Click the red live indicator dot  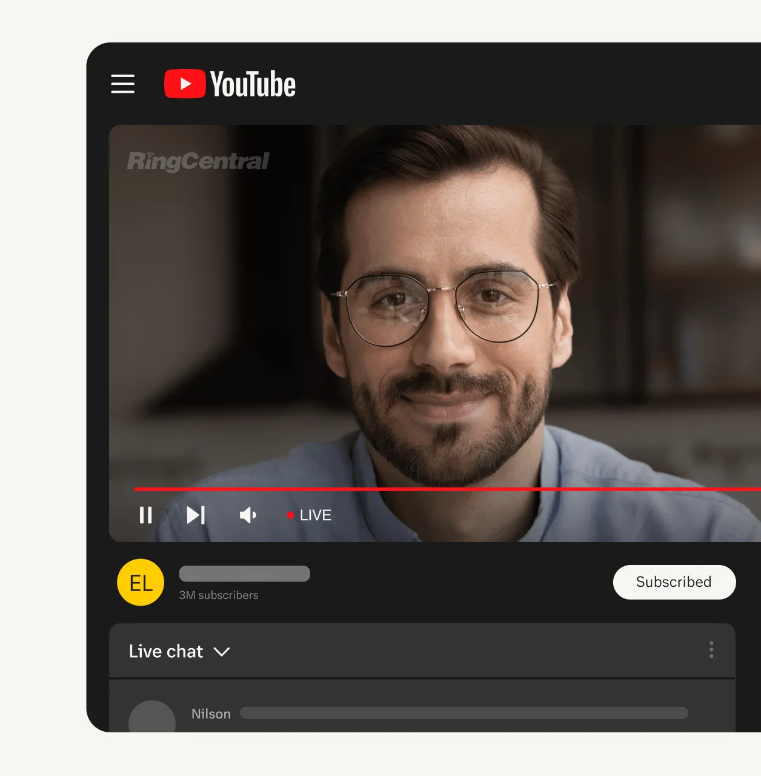click(x=290, y=515)
